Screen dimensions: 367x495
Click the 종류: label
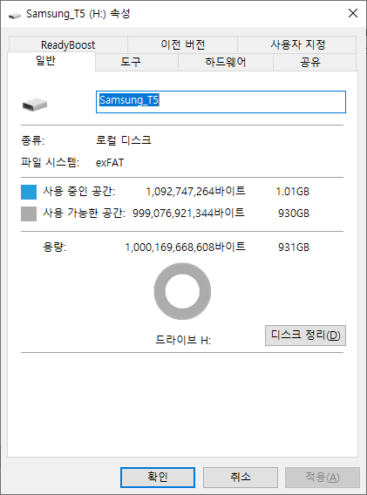[33, 140]
